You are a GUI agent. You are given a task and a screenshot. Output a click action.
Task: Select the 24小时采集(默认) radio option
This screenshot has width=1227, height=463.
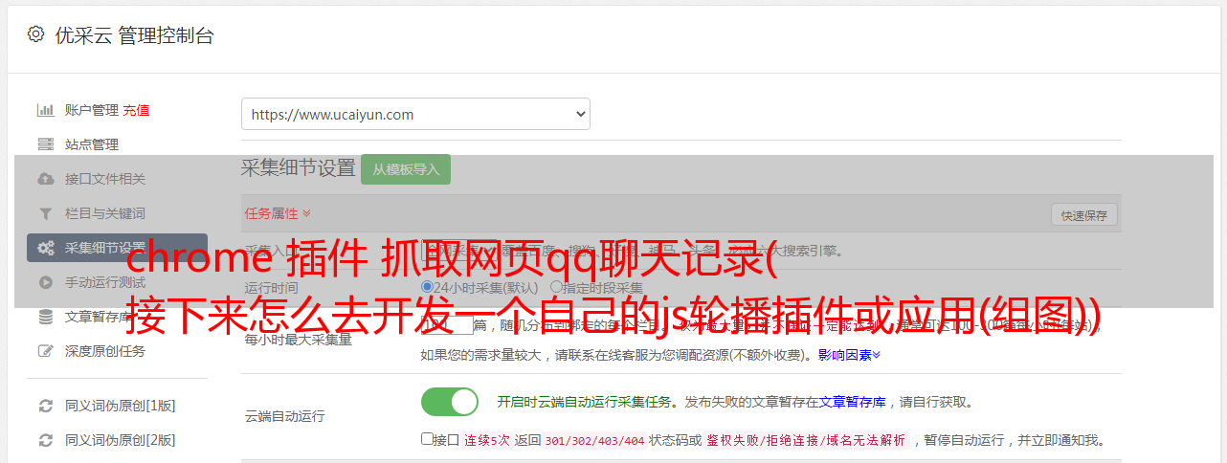click(427, 287)
